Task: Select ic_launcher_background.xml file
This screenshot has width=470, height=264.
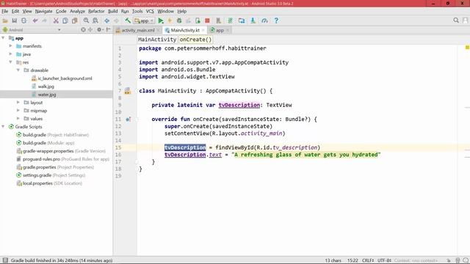Action: coord(65,78)
